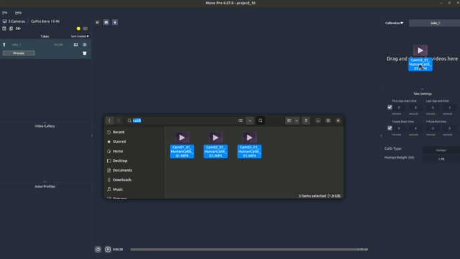This screenshot has height=259, width=460.
Task: Open search options dropdown in file browser
Action: click(x=250, y=120)
